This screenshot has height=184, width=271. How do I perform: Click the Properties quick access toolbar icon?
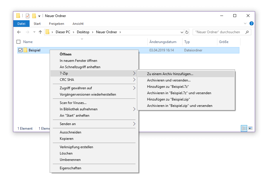tap(28, 16)
